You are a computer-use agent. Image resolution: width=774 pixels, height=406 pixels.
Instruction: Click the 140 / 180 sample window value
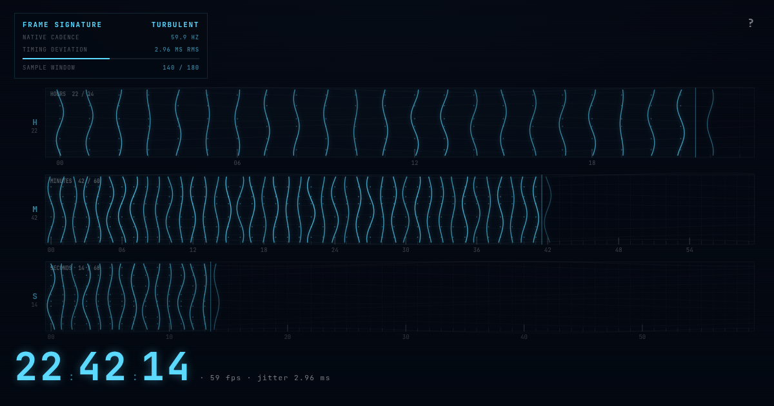181,68
